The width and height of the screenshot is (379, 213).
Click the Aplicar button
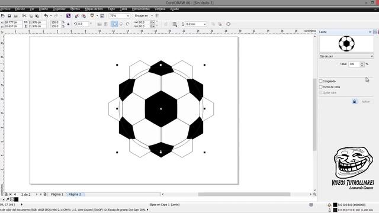[x=366, y=101]
